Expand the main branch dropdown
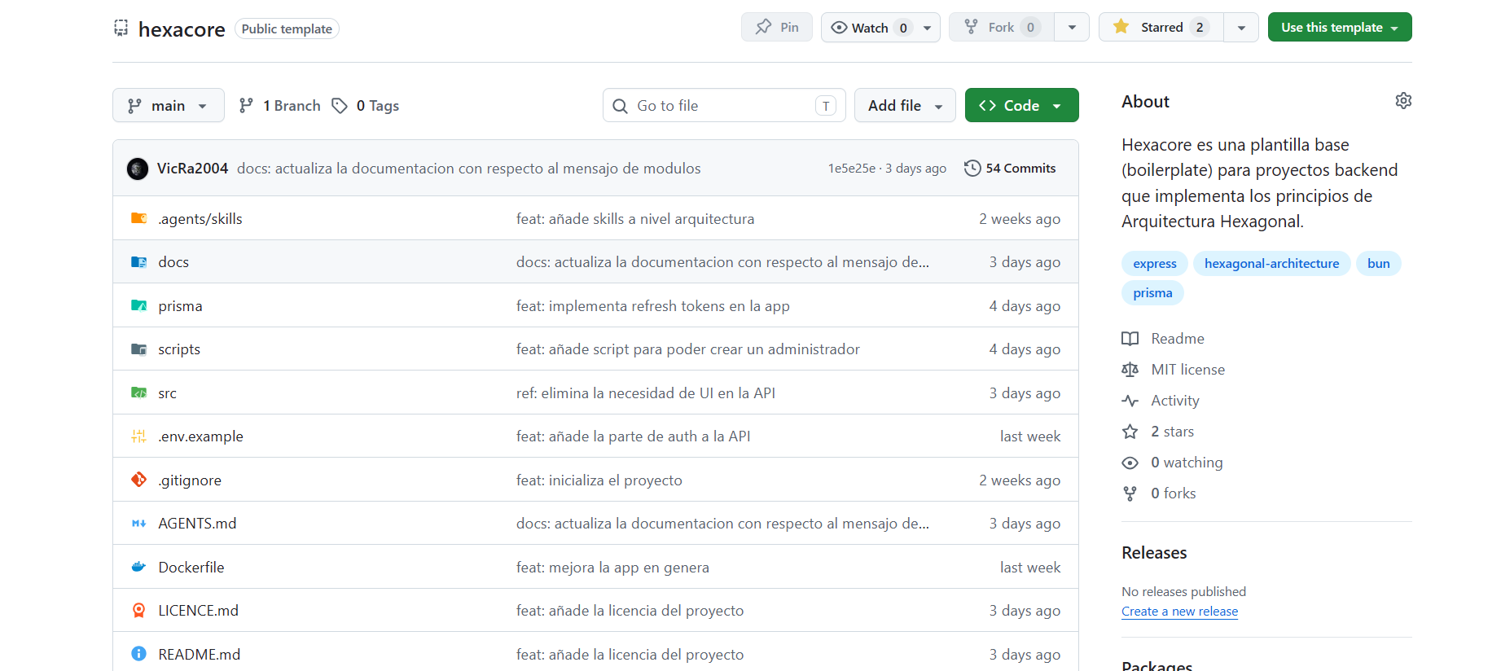This screenshot has height=671, width=1501. coord(168,106)
